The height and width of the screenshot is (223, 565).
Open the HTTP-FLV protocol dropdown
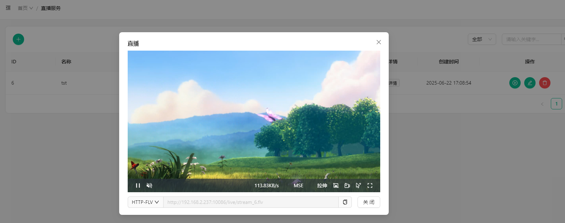[x=145, y=202]
